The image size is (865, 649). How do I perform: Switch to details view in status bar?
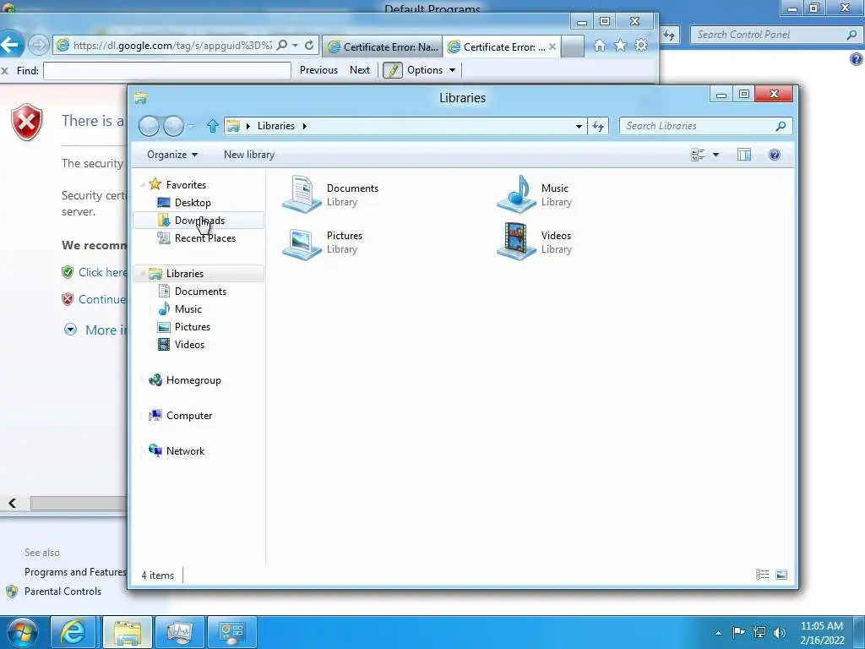click(x=763, y=575)
